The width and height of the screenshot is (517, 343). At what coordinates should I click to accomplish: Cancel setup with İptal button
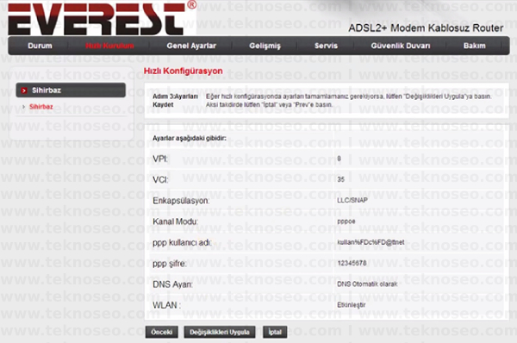coord(275,332)
